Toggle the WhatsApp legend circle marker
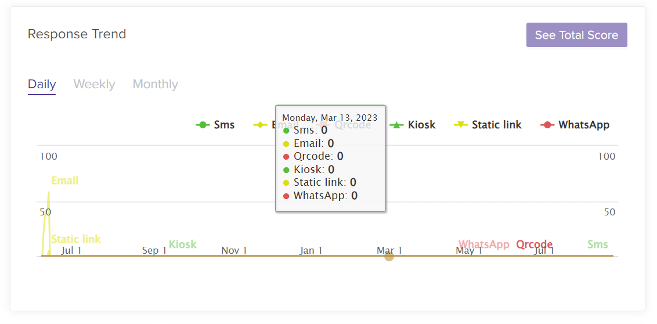Image resolution: width=657 pixels, height=324 pixels. coord(547,125)
